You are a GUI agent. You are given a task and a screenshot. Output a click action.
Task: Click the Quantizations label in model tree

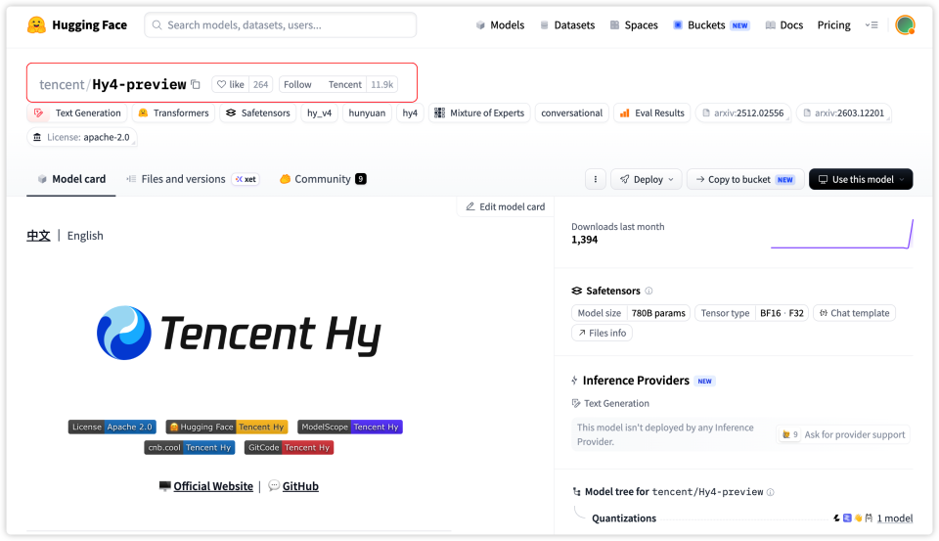click(x=624, y=518)
